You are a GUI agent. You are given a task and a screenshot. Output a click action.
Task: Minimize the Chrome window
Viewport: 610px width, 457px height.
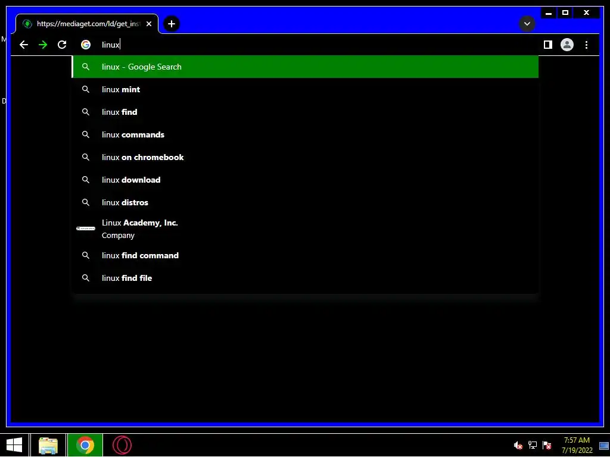coord(549,12)
